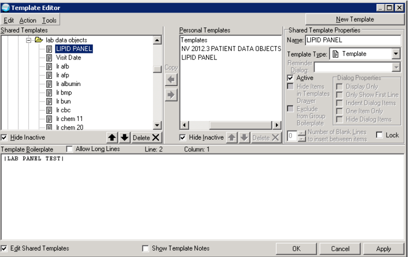Click the Personal Templates horizontal scroll thumb
Image resolution: width=408 pixels, height=257 pixels.
point(240,125)
